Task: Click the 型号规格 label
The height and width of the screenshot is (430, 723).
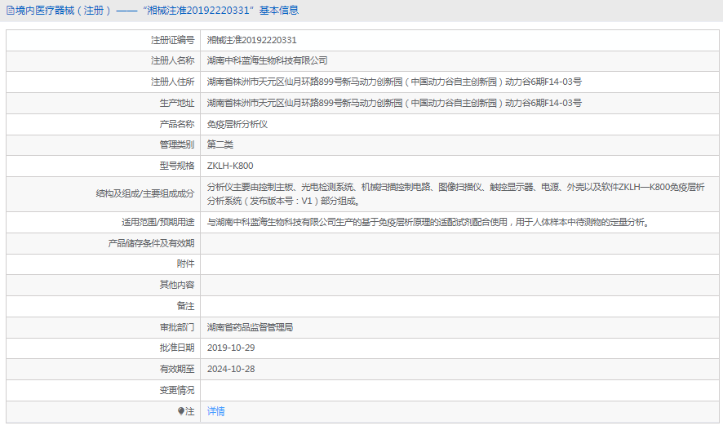Action: point(177,166)
